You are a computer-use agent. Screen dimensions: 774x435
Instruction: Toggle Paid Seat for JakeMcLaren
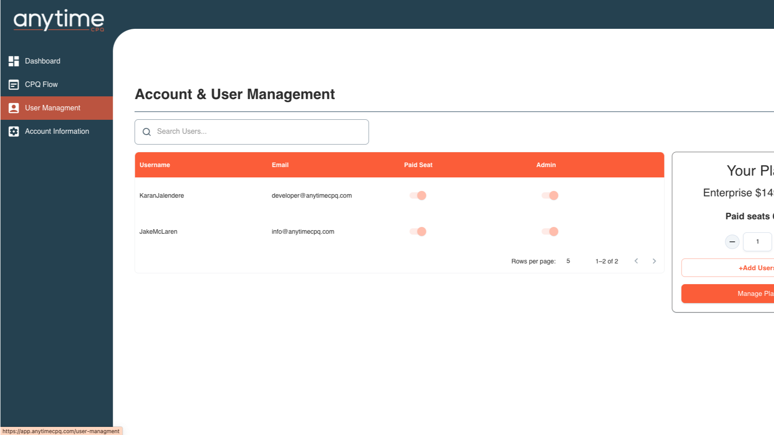(418, 231)
